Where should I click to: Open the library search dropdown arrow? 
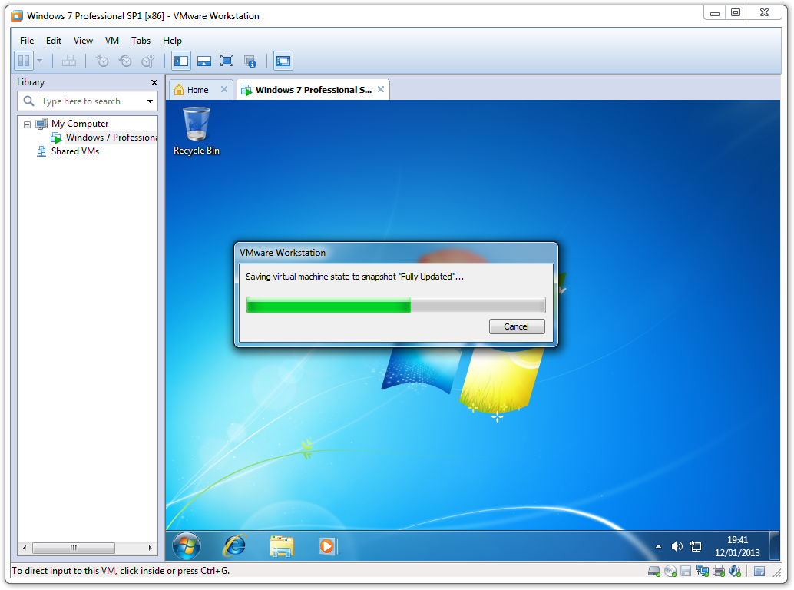point(150,101)
